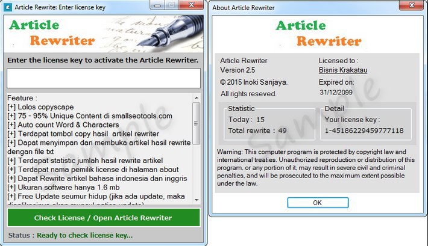This screenshot has height=246, width=428.
Task: Close the Enter license key window
Action: (191, 5)
